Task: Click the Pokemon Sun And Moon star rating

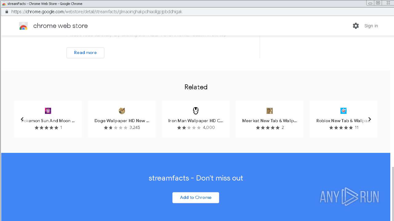Action: [46, 128]
